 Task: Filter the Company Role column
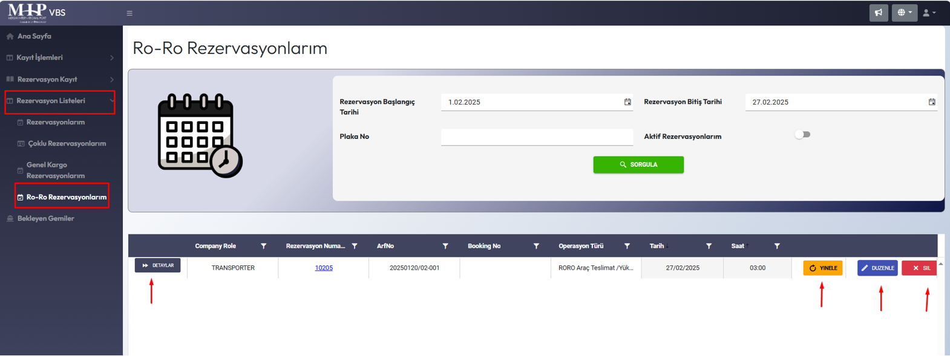[263, 246]
